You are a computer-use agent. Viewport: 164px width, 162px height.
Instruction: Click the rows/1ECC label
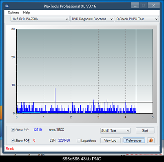tap(56, 130)
